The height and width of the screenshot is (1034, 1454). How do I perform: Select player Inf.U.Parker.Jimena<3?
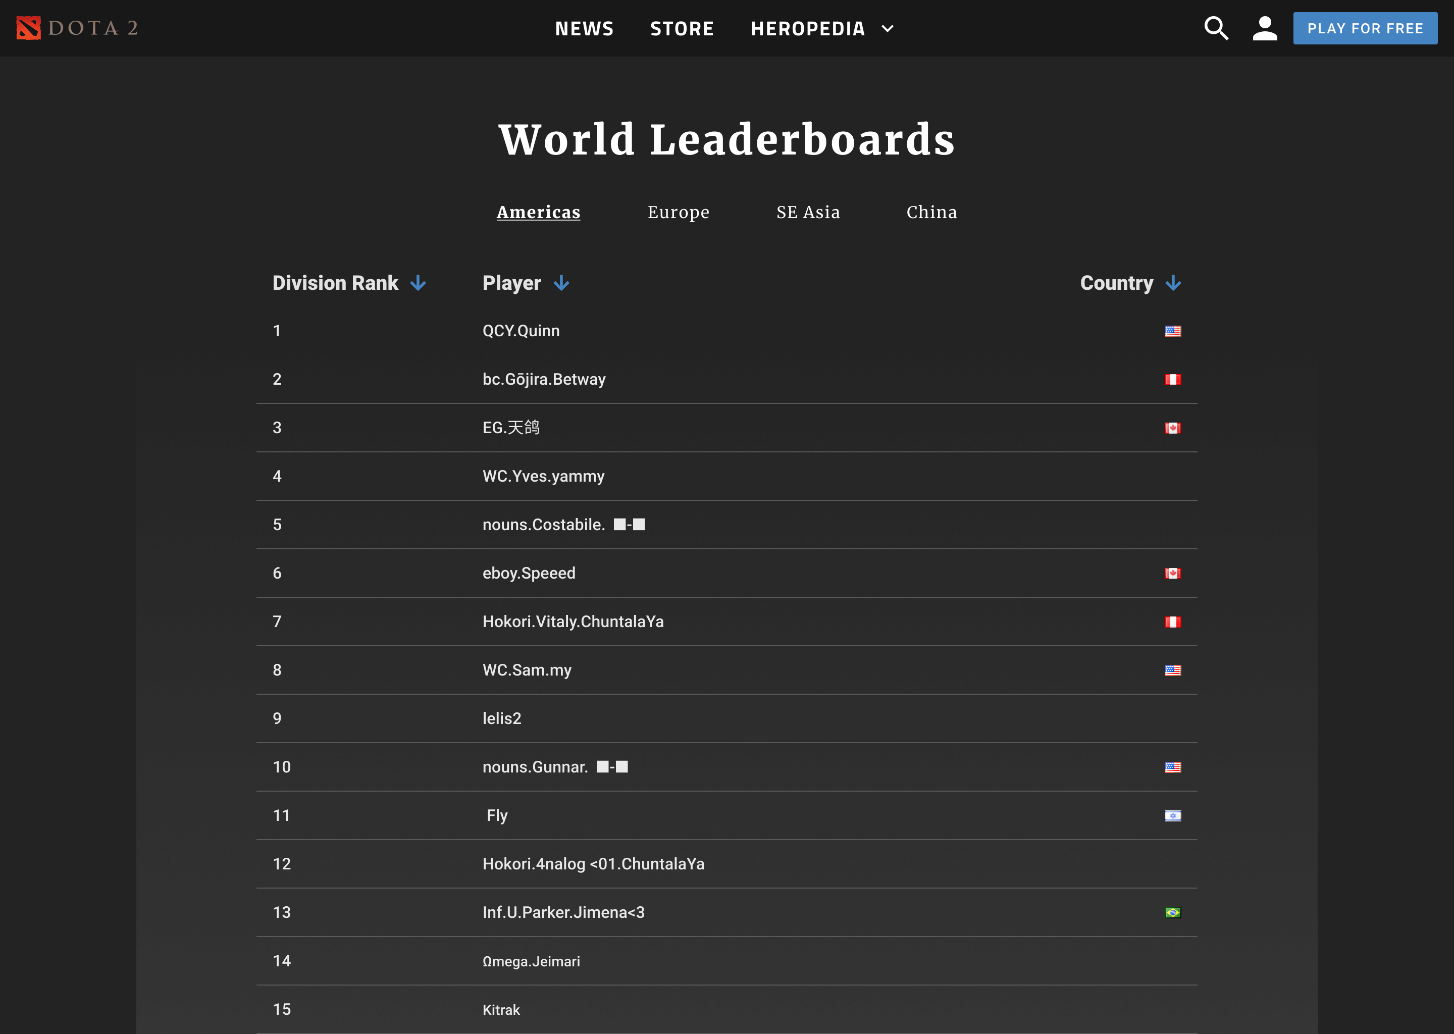[563, 912]
